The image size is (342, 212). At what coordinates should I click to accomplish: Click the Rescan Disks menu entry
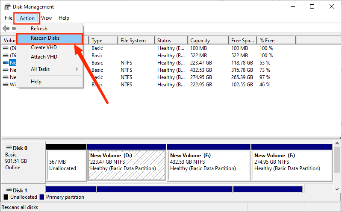tap(45, 38)
